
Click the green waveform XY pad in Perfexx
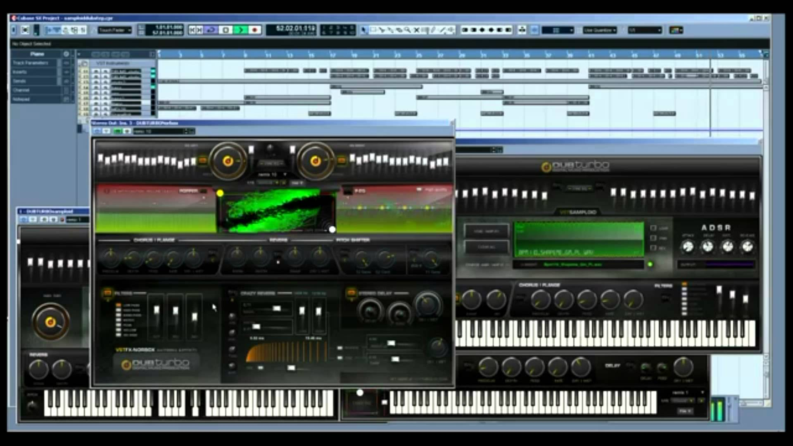click(x=277, y=211)
